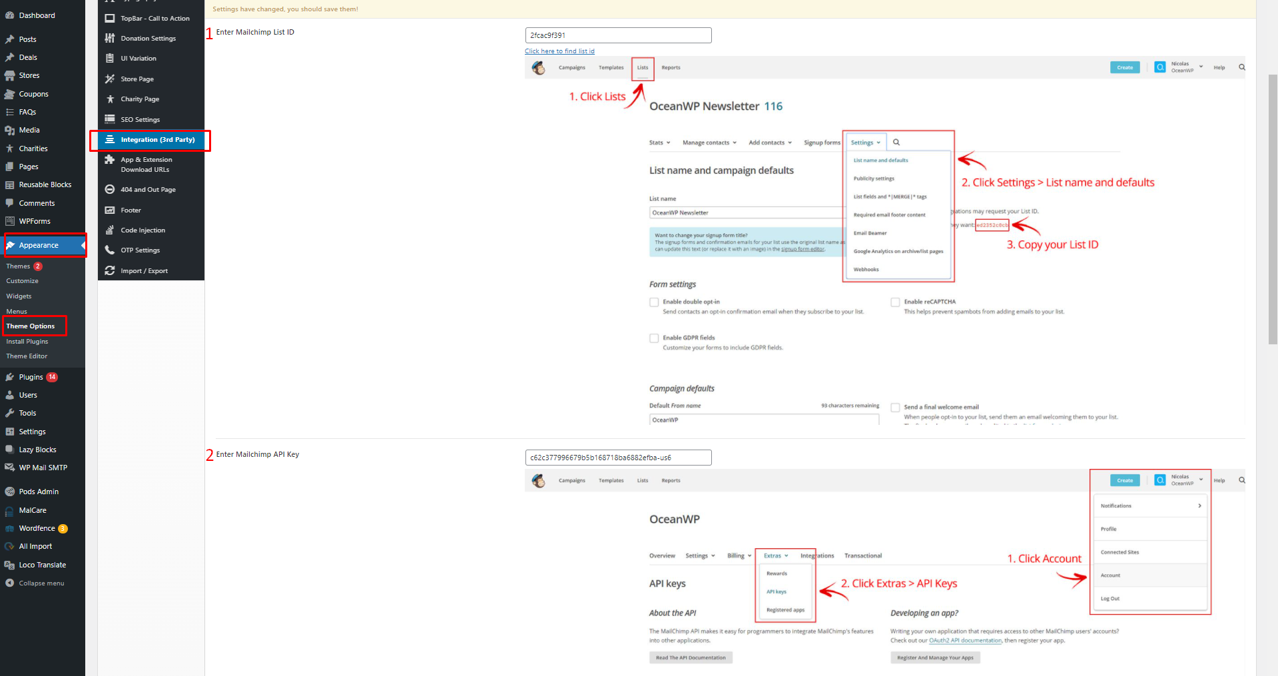
Task: Enable reCAPTCHA checkbox
Action: pyautogui.click(x=895, y=302)
